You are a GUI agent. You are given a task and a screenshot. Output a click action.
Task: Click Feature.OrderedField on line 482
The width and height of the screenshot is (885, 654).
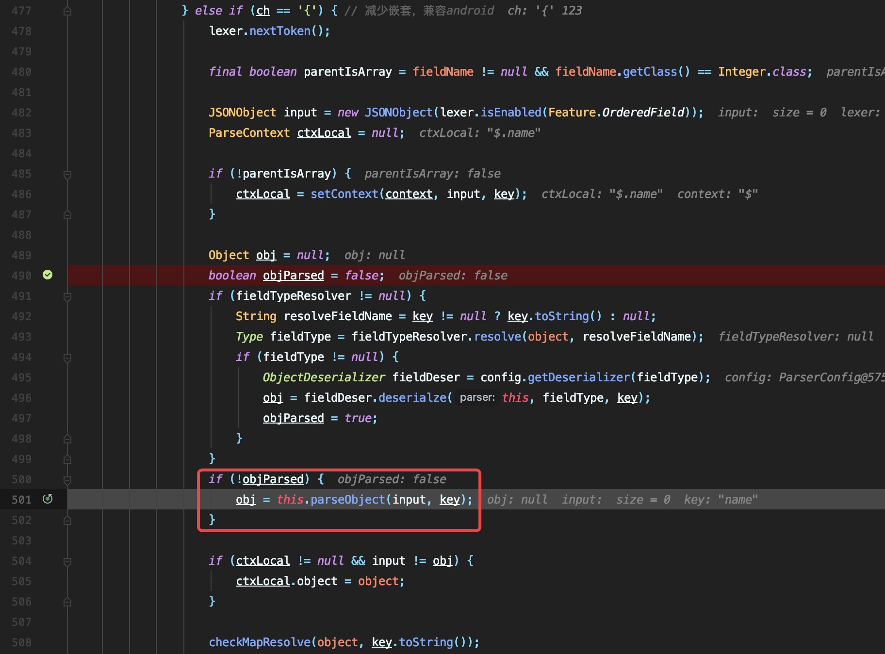(x=616, y=113)
